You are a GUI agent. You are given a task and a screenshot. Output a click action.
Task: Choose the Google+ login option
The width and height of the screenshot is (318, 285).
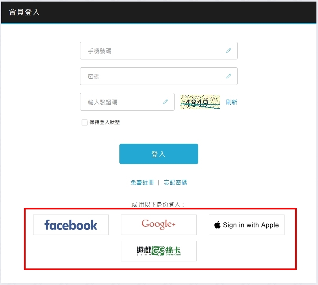pyautogui.click(x=158, y=225)
